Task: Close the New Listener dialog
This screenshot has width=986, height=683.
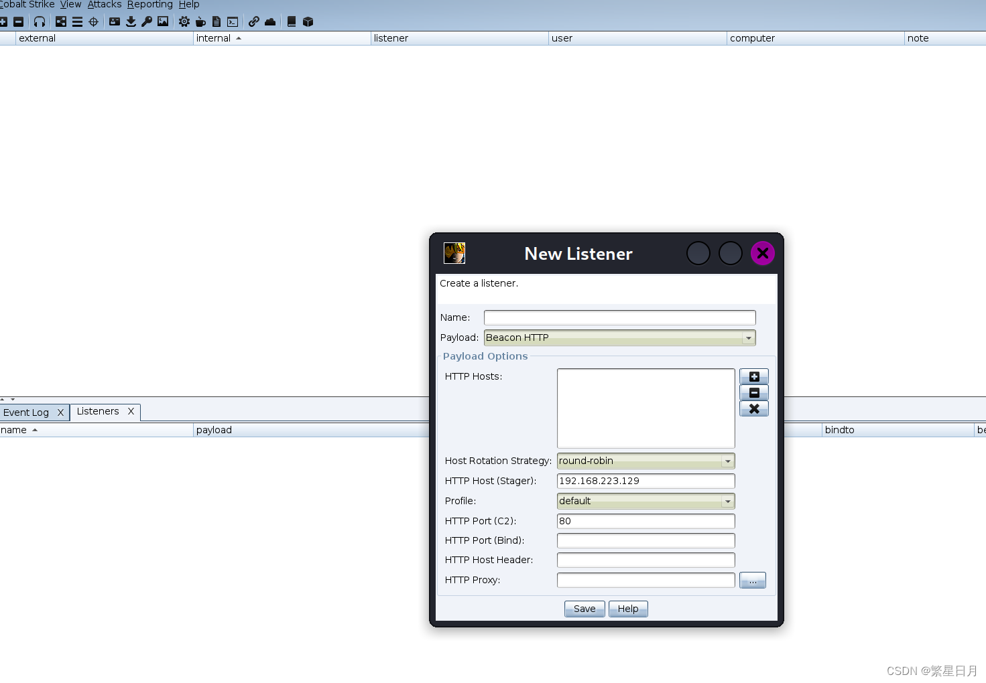Action: (762, 253)
